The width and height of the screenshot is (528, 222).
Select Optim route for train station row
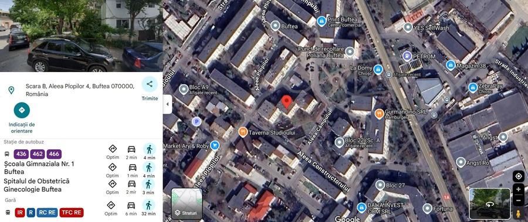click(x=111, y=208)
